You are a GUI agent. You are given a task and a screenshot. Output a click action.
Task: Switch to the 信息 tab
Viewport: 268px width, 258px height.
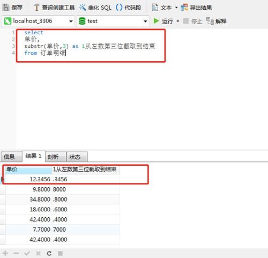11,157
